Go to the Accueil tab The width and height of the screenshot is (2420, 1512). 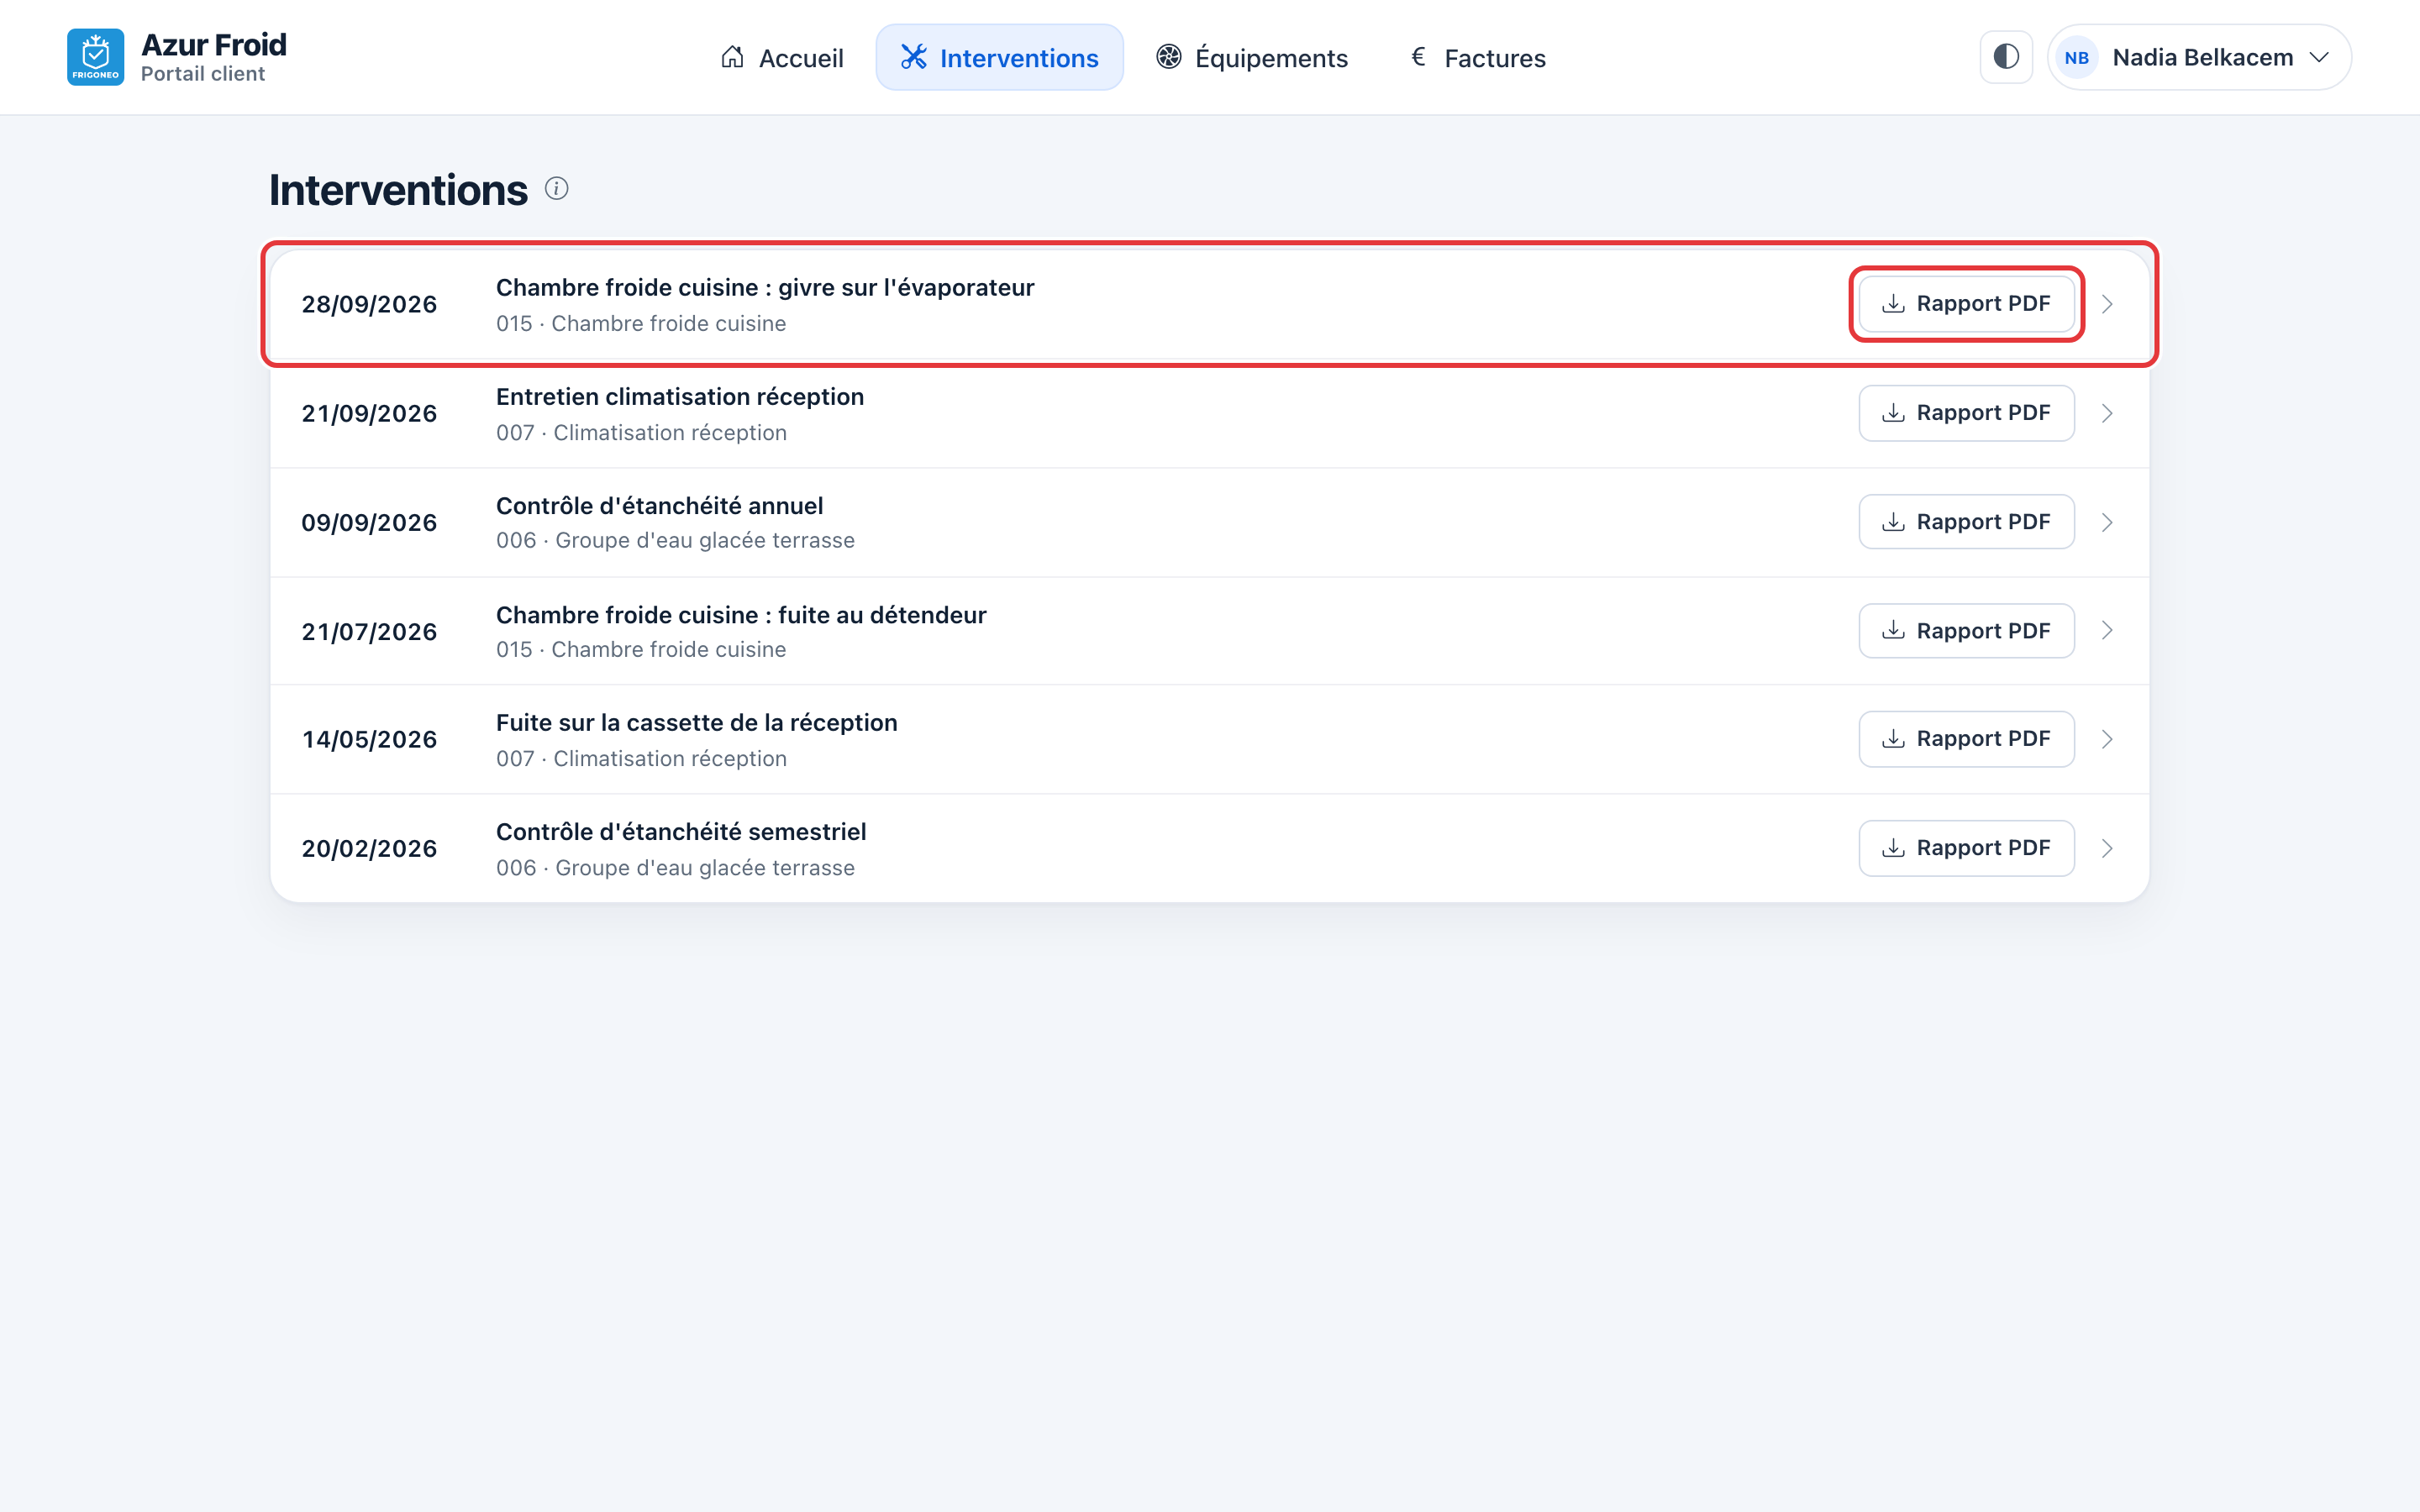782,57
